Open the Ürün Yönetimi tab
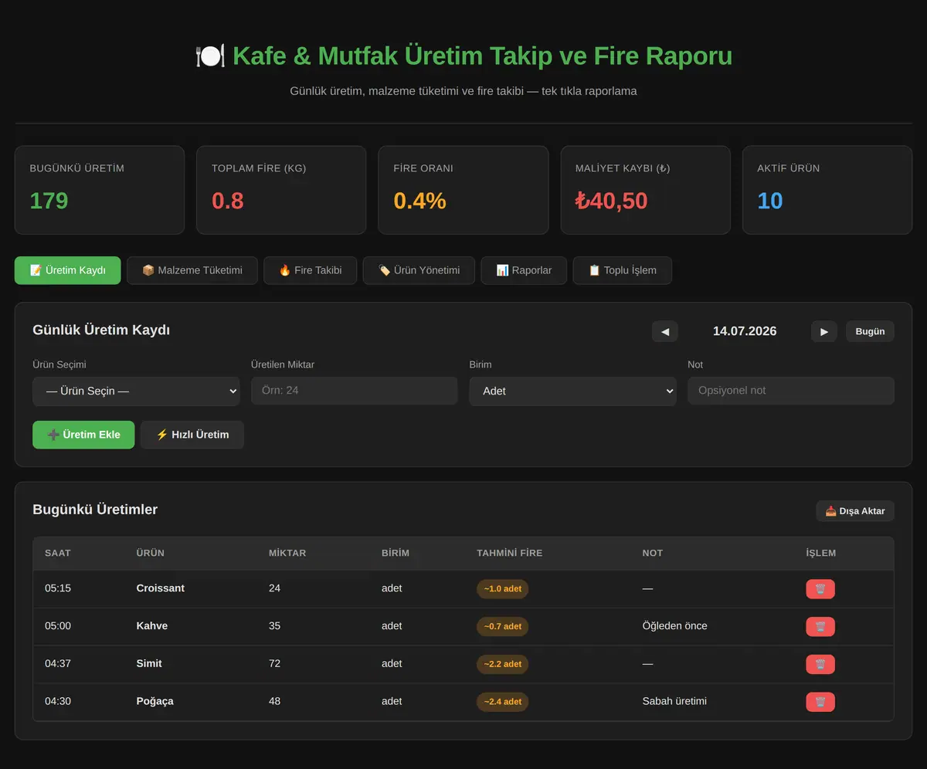Viewport: 927px width, 769px height. (x=419, y=270)
